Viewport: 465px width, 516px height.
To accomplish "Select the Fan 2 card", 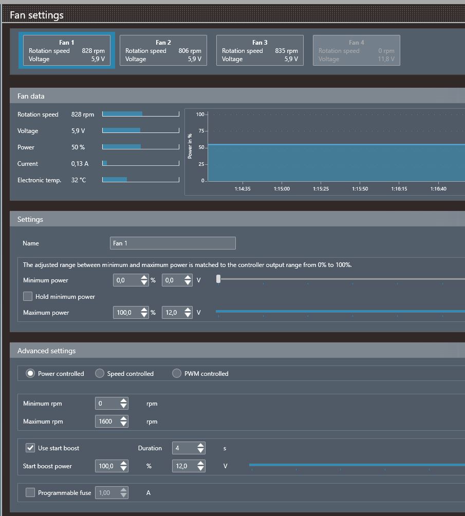I will tap(163, 50).
